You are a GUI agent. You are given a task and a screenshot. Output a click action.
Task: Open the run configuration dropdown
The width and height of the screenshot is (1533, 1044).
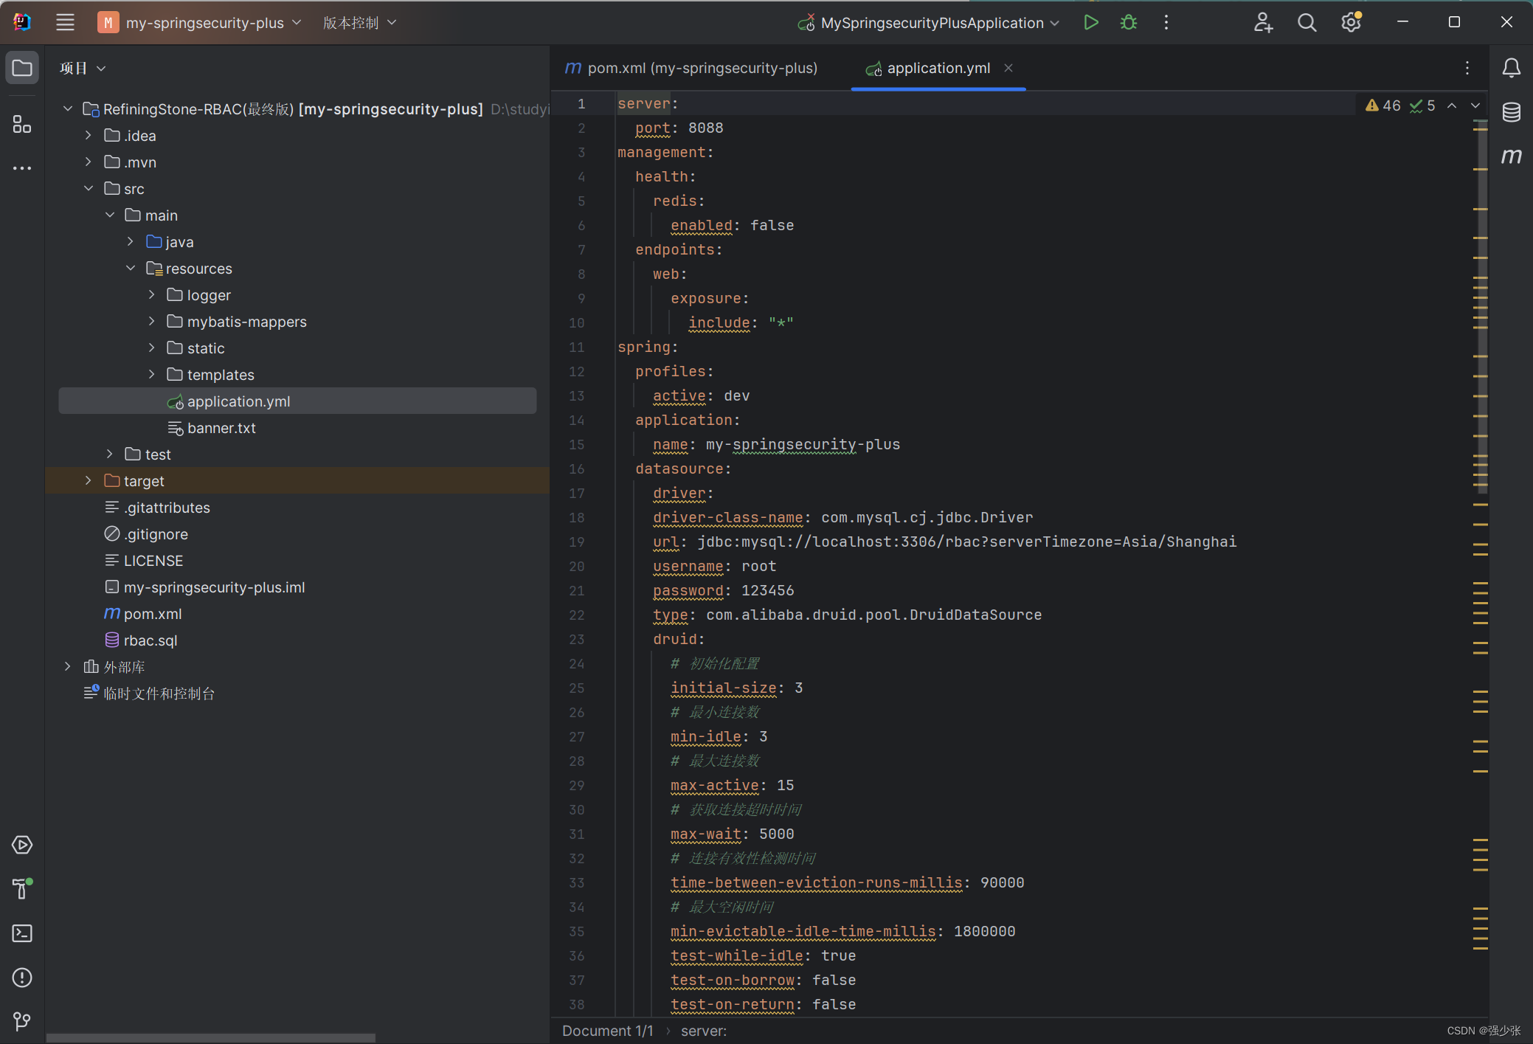point(929,23)
